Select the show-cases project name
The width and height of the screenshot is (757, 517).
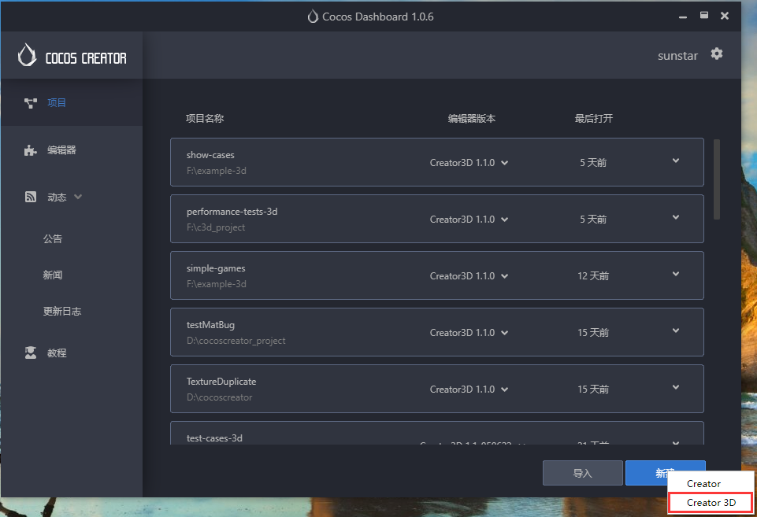(x=210, y=155)
